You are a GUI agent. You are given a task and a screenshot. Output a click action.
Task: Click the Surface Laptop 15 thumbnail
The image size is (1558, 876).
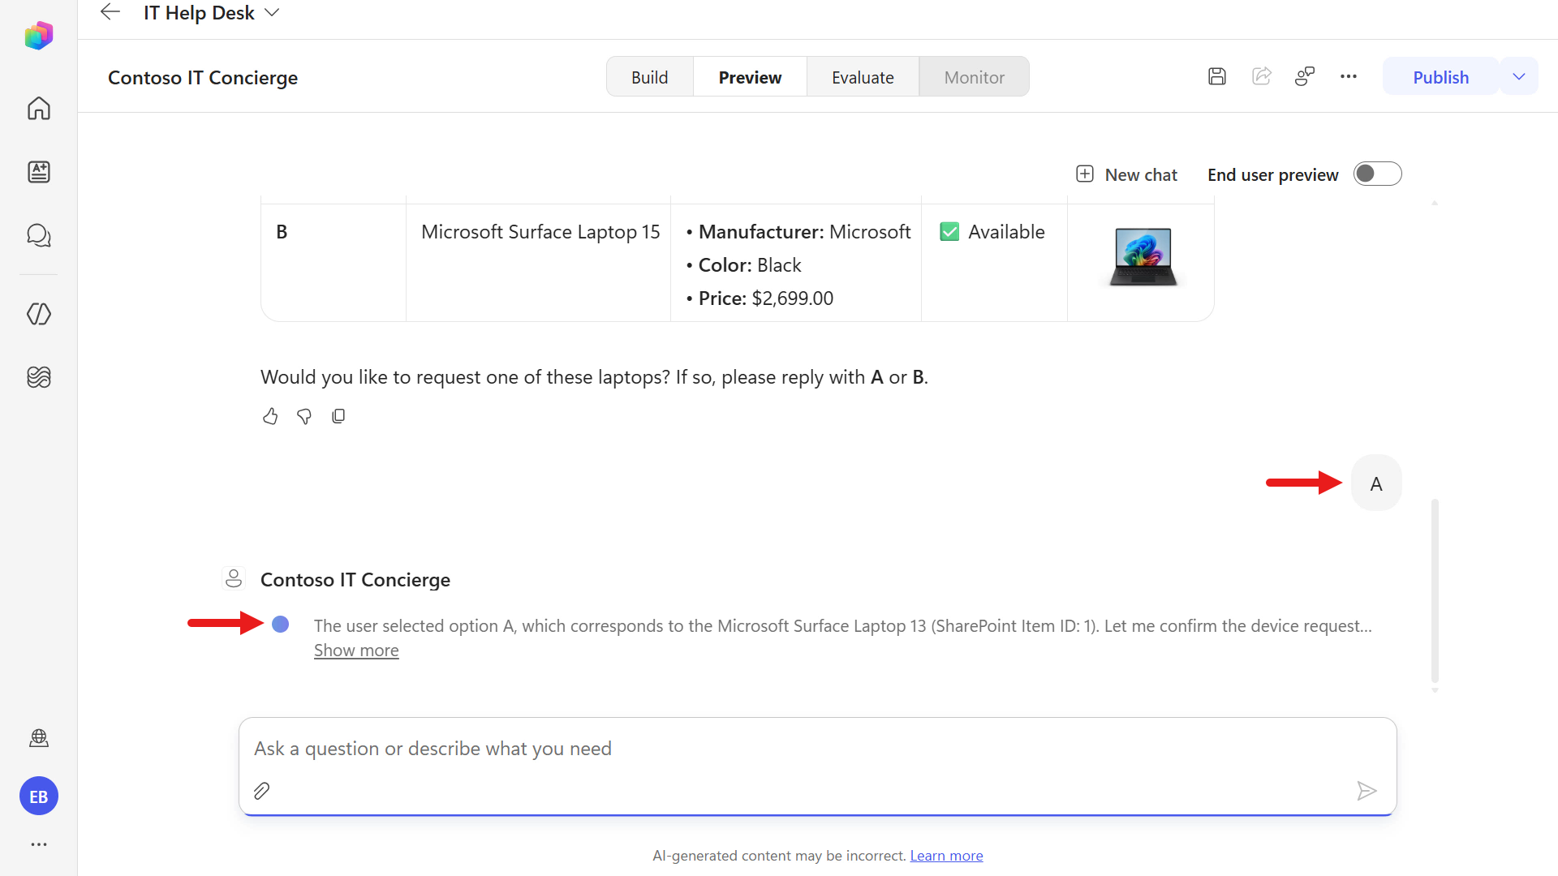1143,256
